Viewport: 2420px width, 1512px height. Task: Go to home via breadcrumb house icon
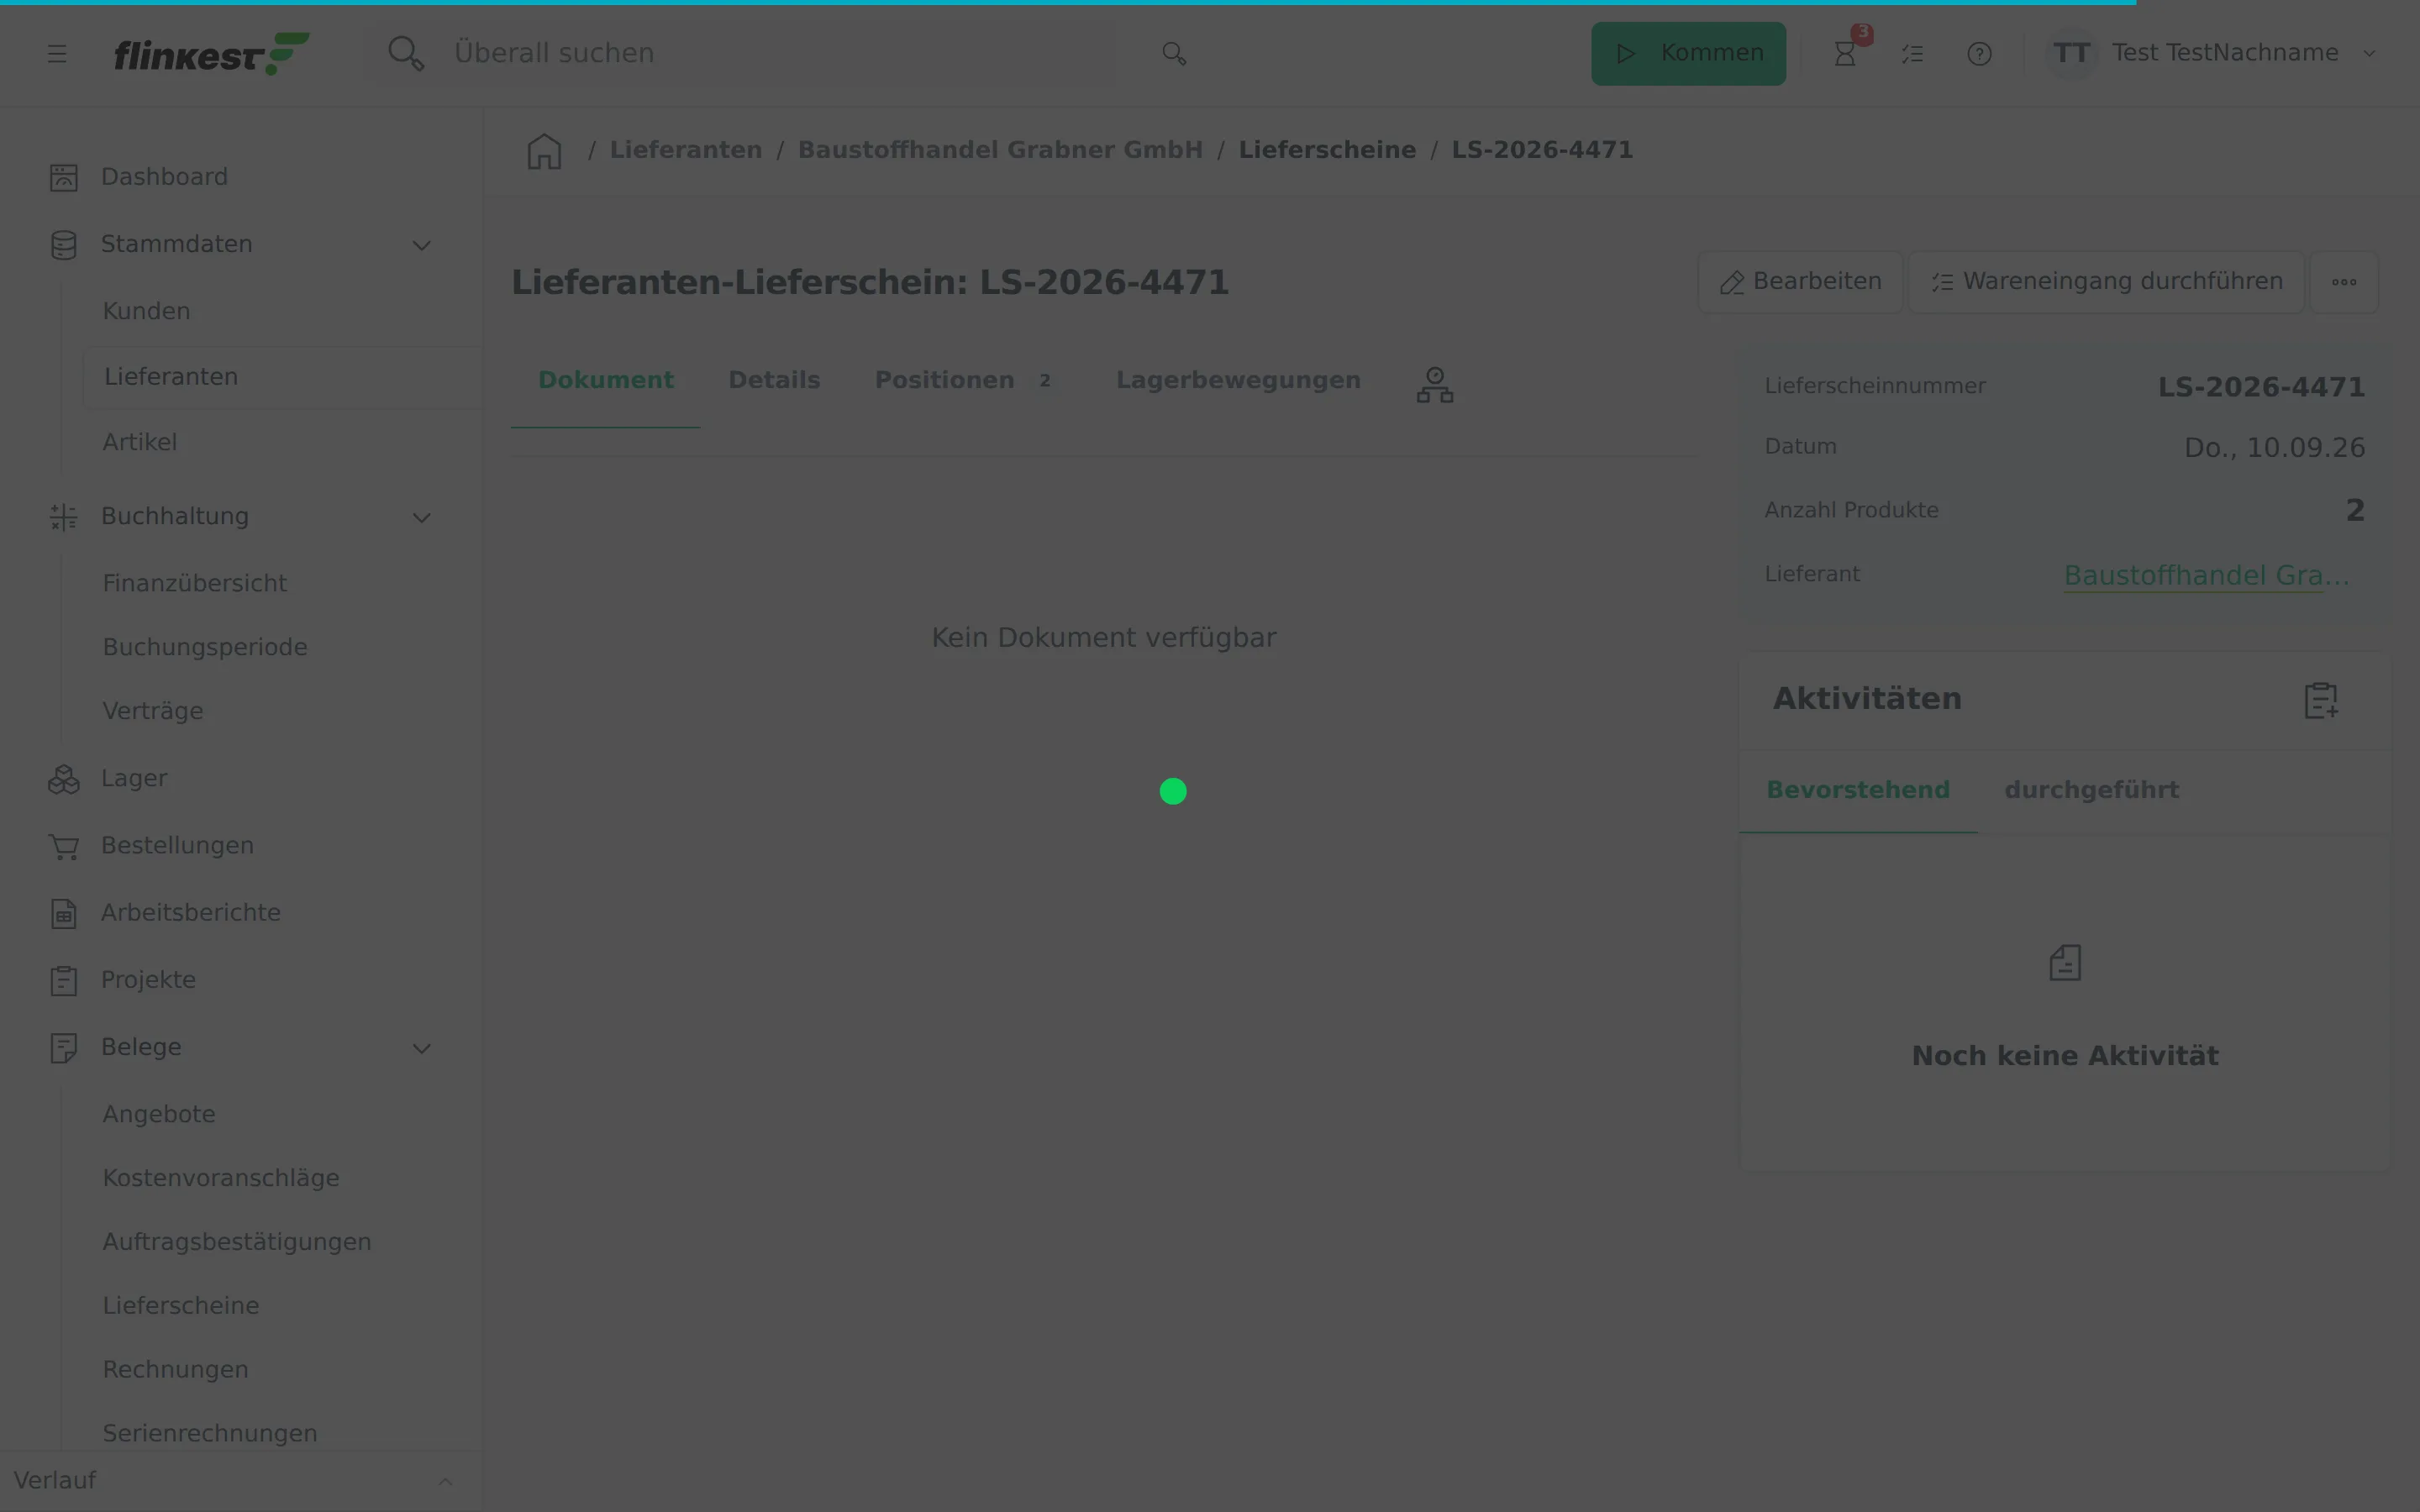[544, 151]
